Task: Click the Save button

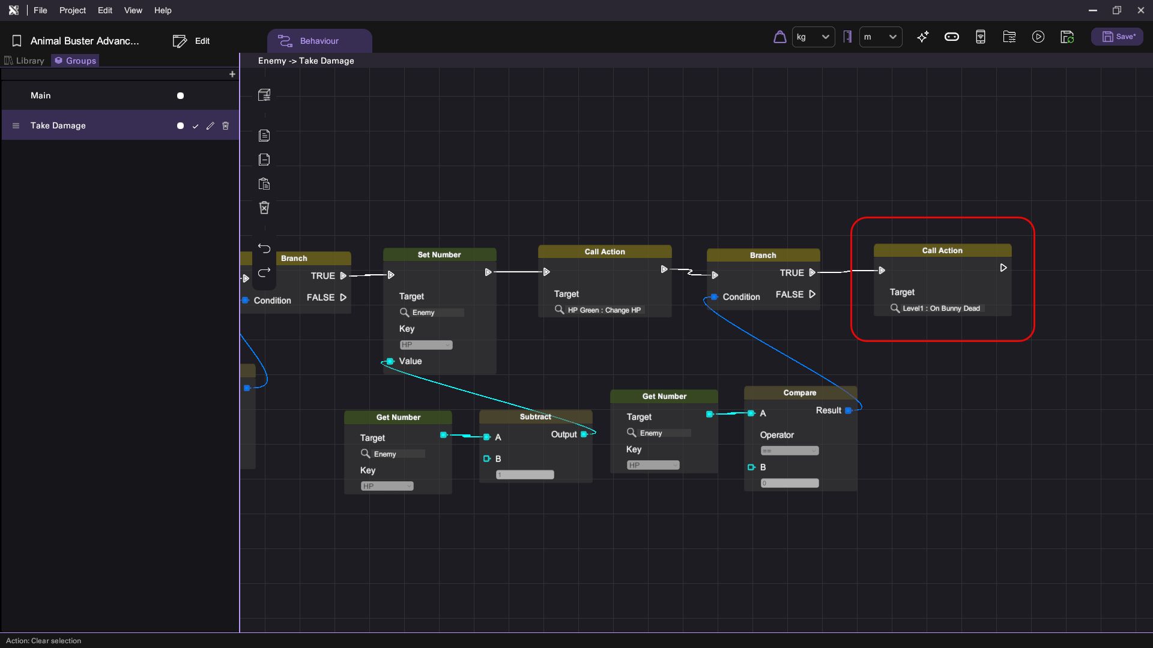Action: 1117,37
